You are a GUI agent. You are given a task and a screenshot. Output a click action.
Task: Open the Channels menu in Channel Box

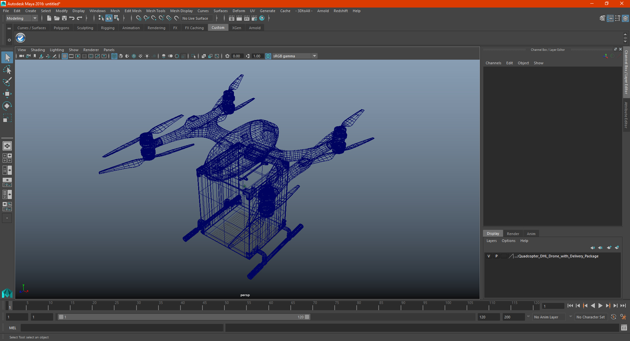pos(493,63)
